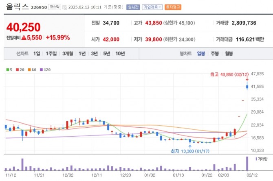Click the 41,585 price axis label

point(258,87)
